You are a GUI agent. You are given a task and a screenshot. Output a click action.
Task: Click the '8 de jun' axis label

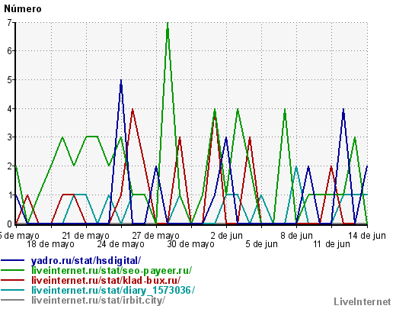click(296, 236)
